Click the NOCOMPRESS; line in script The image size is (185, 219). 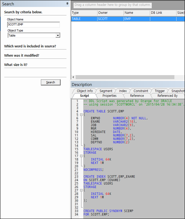(93, 170)
